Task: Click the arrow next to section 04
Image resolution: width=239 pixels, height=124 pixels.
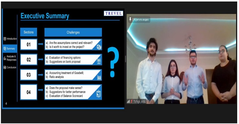Action: (41, 90)
